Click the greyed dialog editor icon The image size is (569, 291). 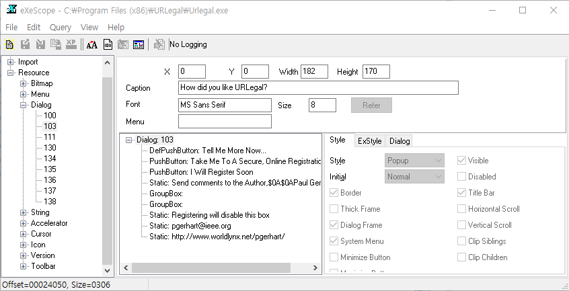[123, 44]
